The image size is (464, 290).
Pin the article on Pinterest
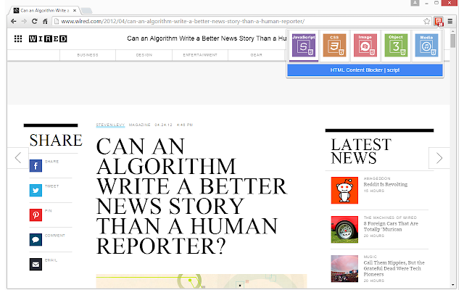click(x=36, y=215)
